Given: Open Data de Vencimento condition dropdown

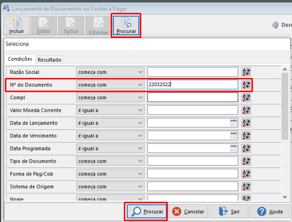Looking at the screenshot, I should 110,136.
